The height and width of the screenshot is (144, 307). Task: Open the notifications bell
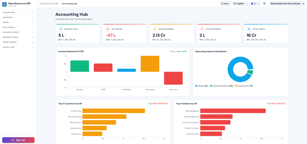265,4
